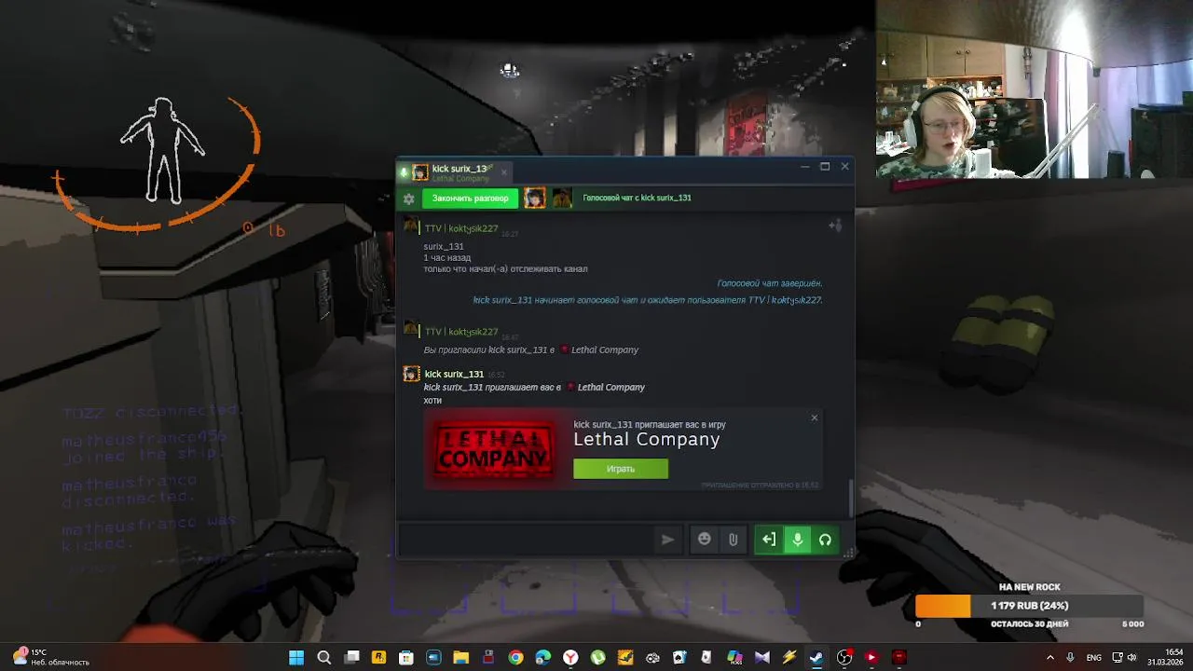This screenshot has width=1193, height=671.
Task: Open the Windows Start menu
Action: point(296,658)
